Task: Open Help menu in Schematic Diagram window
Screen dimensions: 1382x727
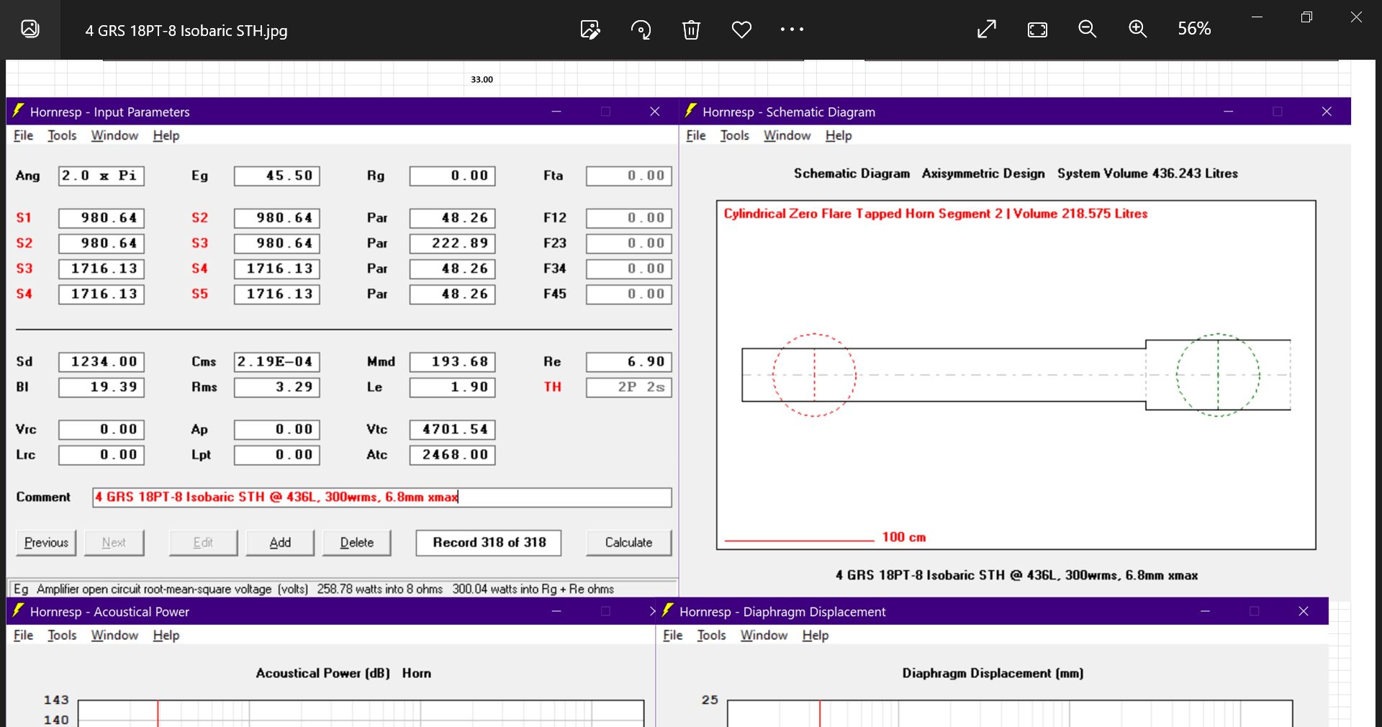Action: click(x=839, y=135)
